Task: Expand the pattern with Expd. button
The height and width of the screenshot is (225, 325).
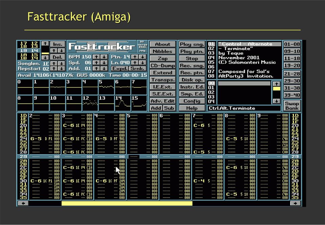Action: [120, 69]
